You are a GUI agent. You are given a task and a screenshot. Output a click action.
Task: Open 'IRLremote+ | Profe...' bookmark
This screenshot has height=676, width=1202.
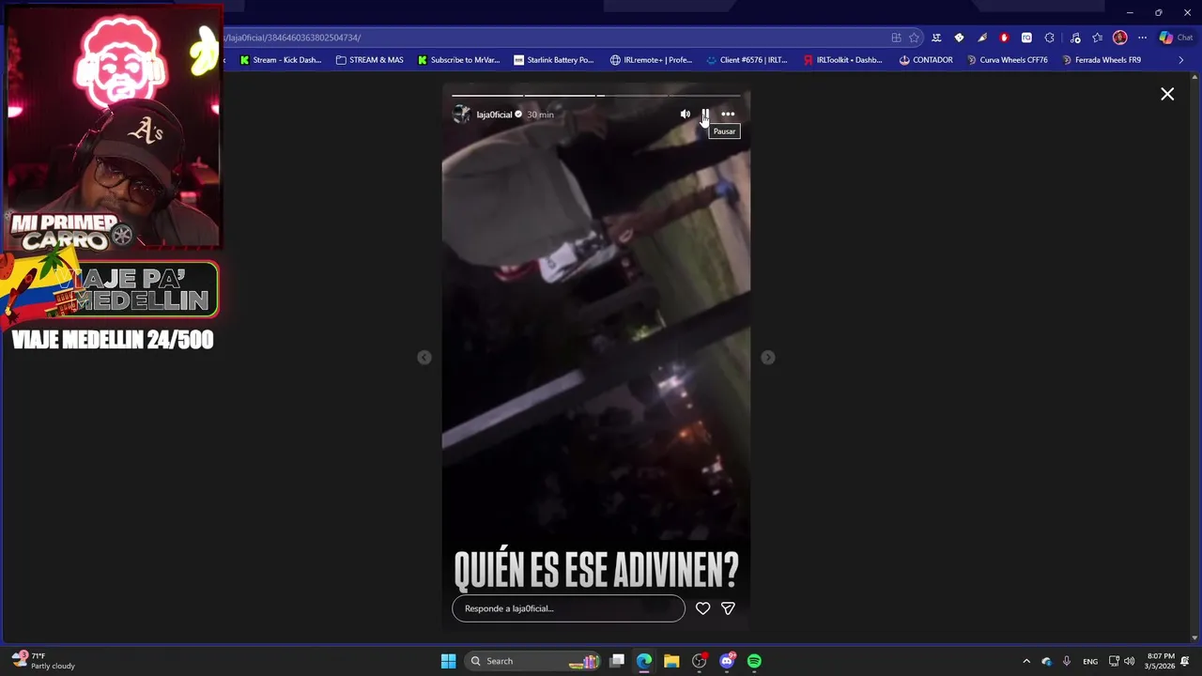point(651,60)
